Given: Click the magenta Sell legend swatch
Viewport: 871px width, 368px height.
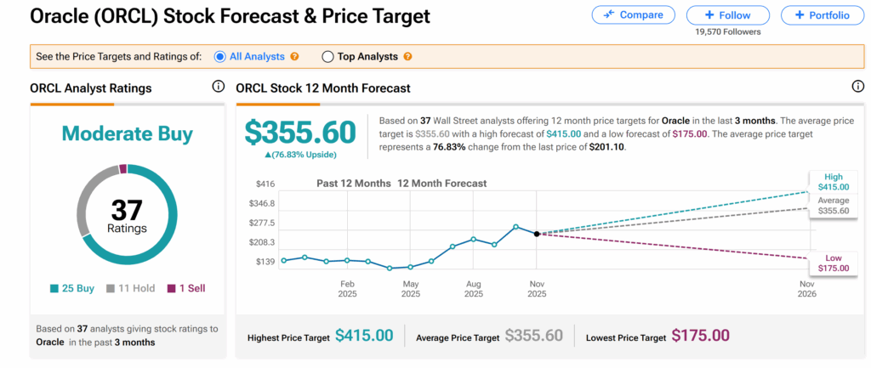Looking at the screenshot, I should coord(171,288).
